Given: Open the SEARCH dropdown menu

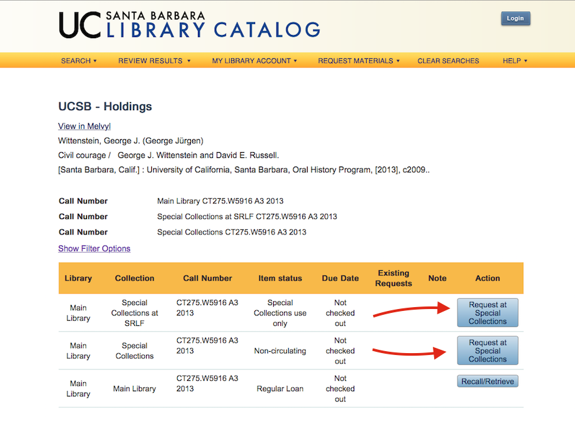Looking at the screenshot, I should tap(78, 60).
